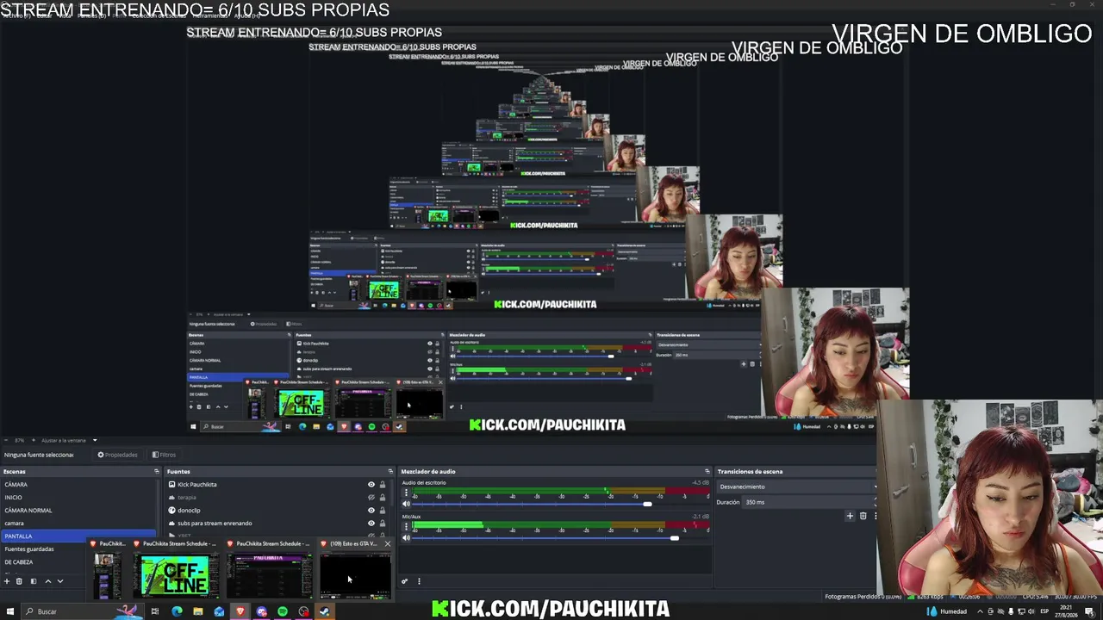Open the OFF-LINE Stream Schedule window thumbnail
The width and height of the screenshot is (1103, 620).
[175, 576]
